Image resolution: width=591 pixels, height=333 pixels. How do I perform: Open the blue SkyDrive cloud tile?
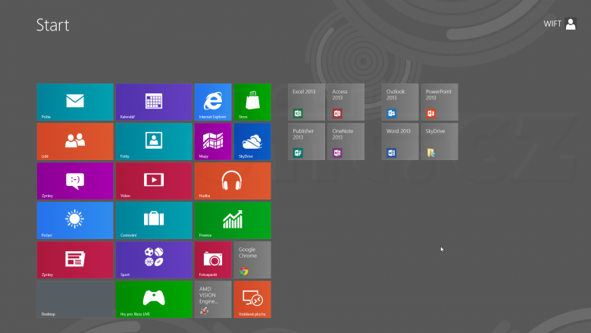252,141
